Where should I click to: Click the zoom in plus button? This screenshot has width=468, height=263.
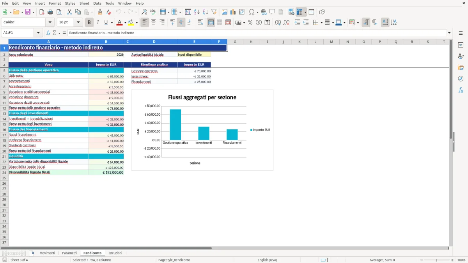pyautogui.click(x=452, y=260)
